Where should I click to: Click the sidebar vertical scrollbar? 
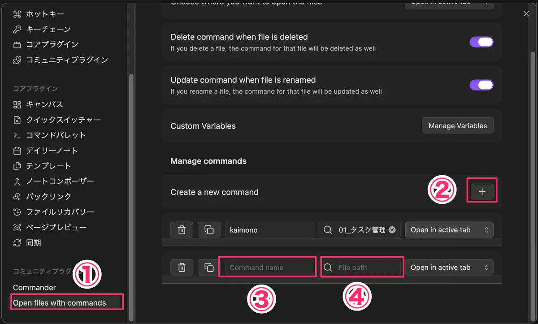(131, 197)
